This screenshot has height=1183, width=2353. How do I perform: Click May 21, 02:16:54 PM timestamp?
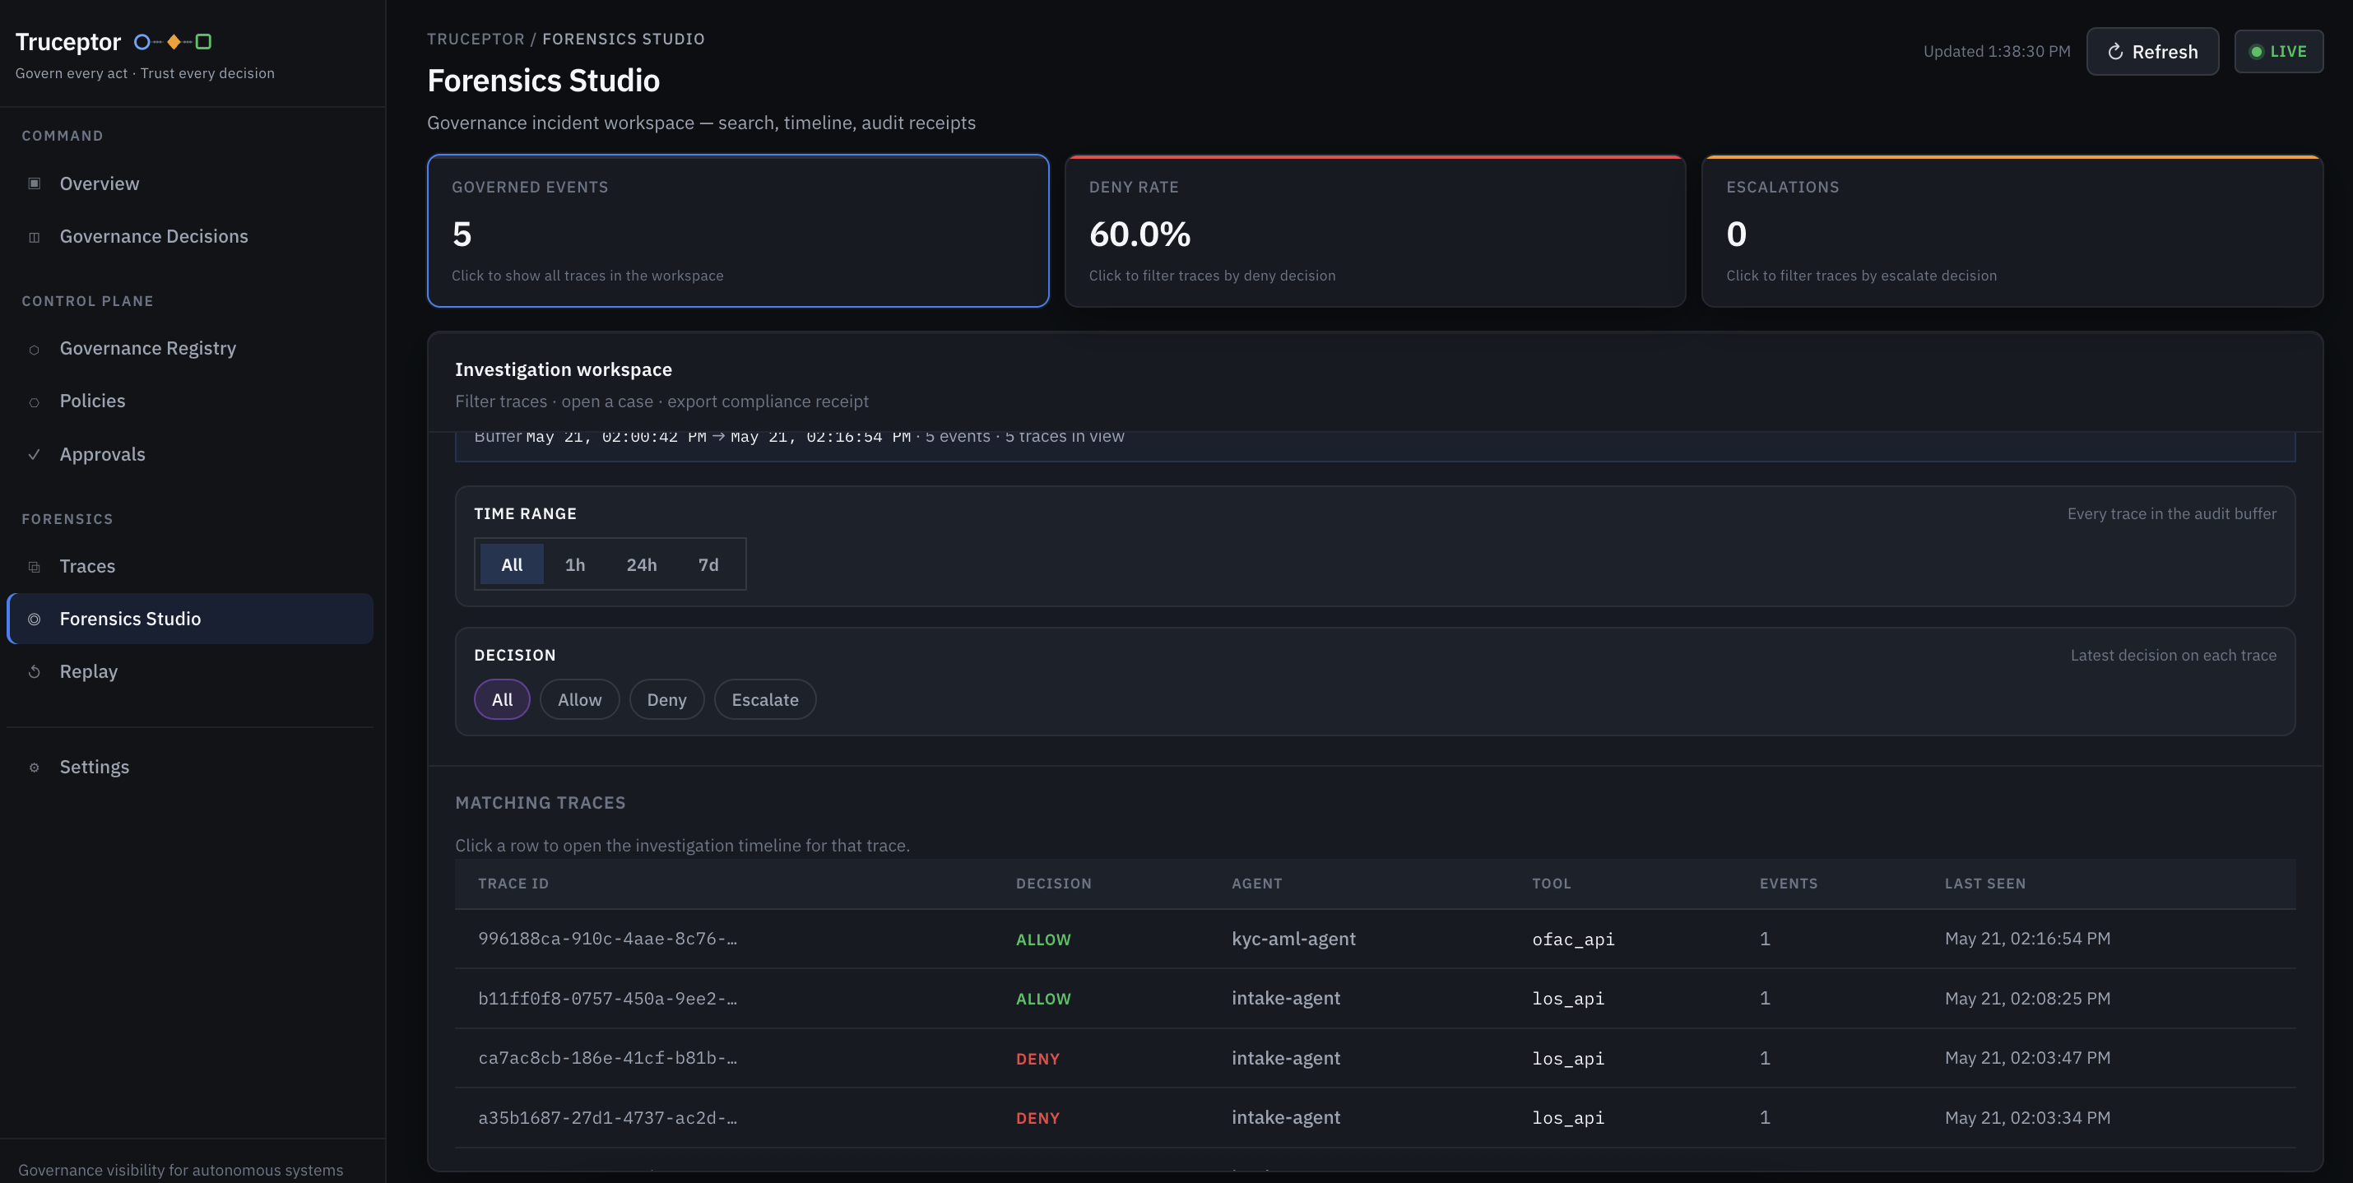2027,939
